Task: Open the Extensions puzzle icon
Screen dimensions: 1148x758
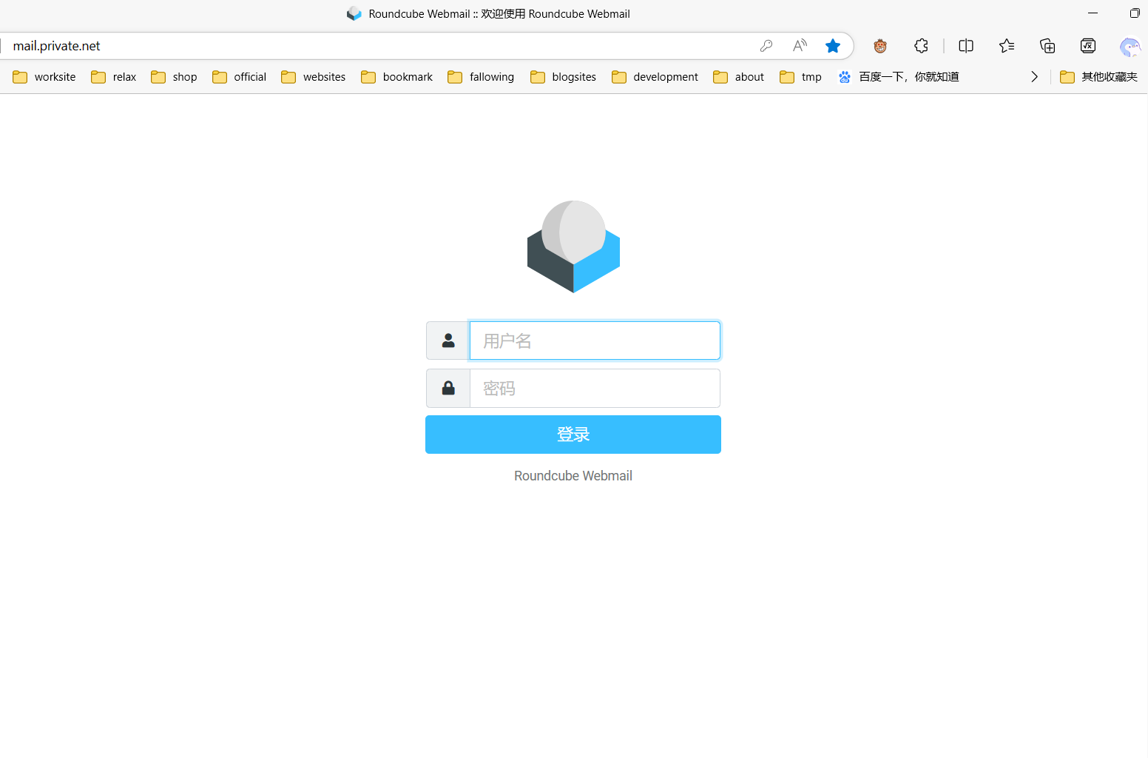Action: click(x=921, y=46)
